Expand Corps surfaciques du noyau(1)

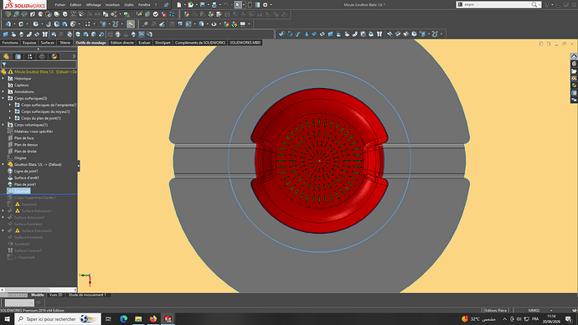[x=10, y=111]
